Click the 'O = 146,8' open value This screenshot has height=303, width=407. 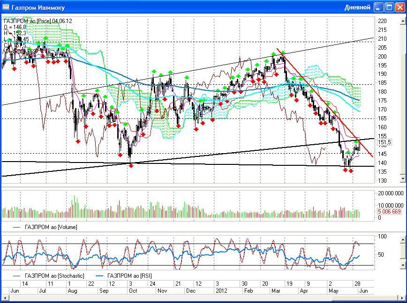[15, 27]
